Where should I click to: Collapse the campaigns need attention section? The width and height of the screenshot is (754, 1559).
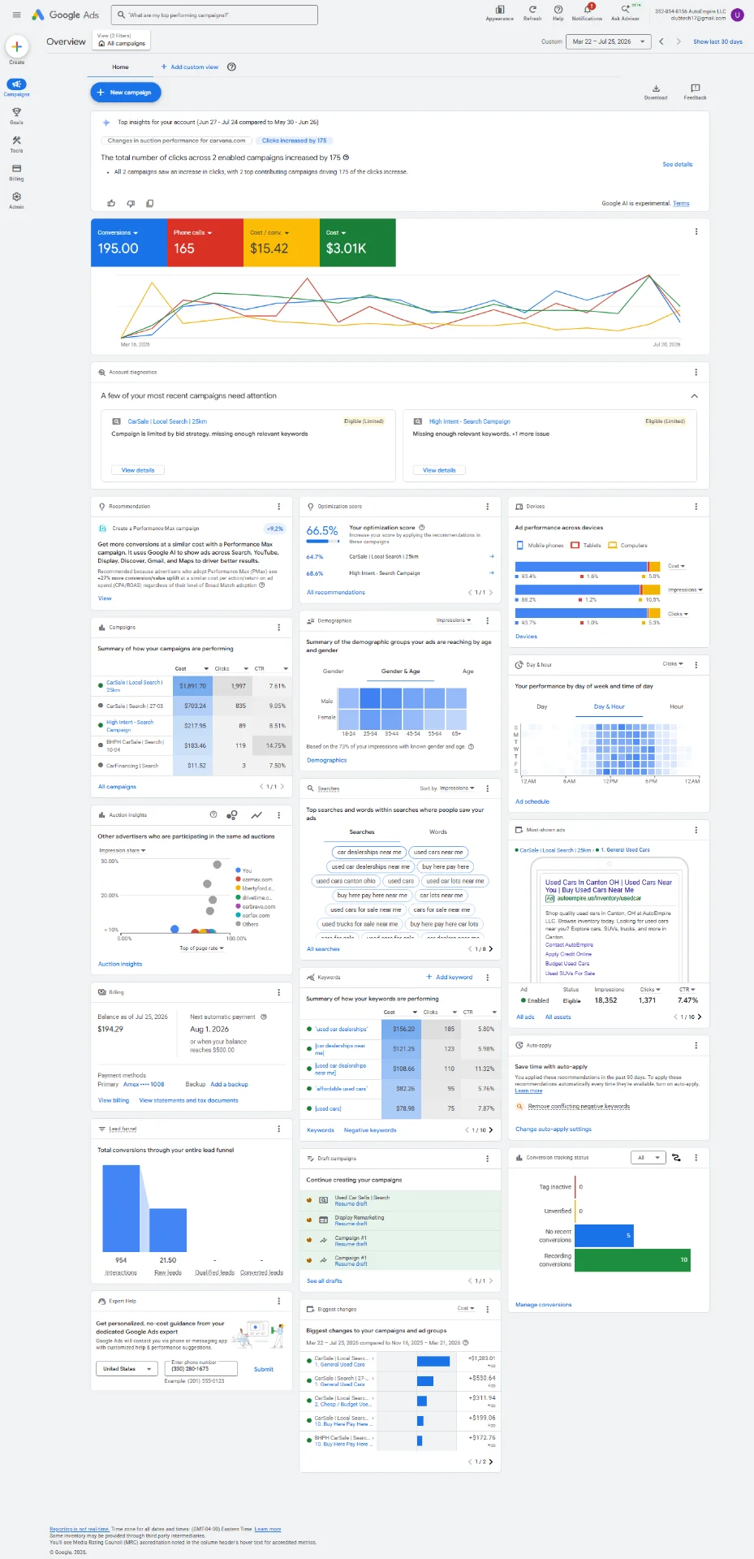click(694, 395)
